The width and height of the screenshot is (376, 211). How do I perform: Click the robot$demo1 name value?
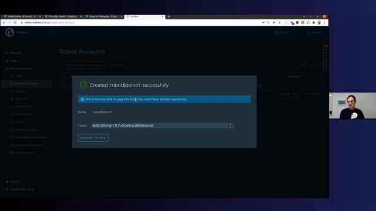pos(102,112)
